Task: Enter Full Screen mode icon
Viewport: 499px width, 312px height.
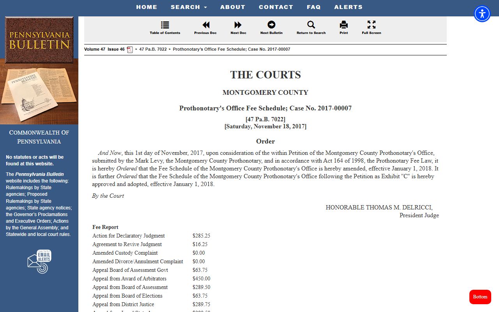Action: tap(372, 25)
